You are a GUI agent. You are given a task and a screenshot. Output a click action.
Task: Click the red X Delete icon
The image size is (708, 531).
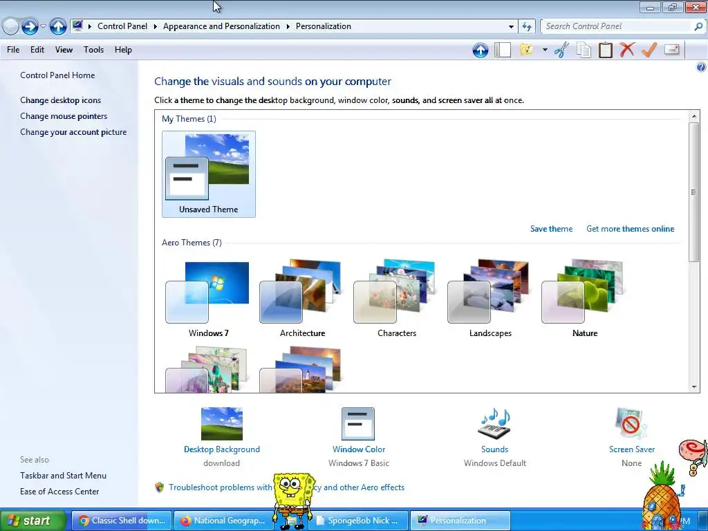[627, 49]
